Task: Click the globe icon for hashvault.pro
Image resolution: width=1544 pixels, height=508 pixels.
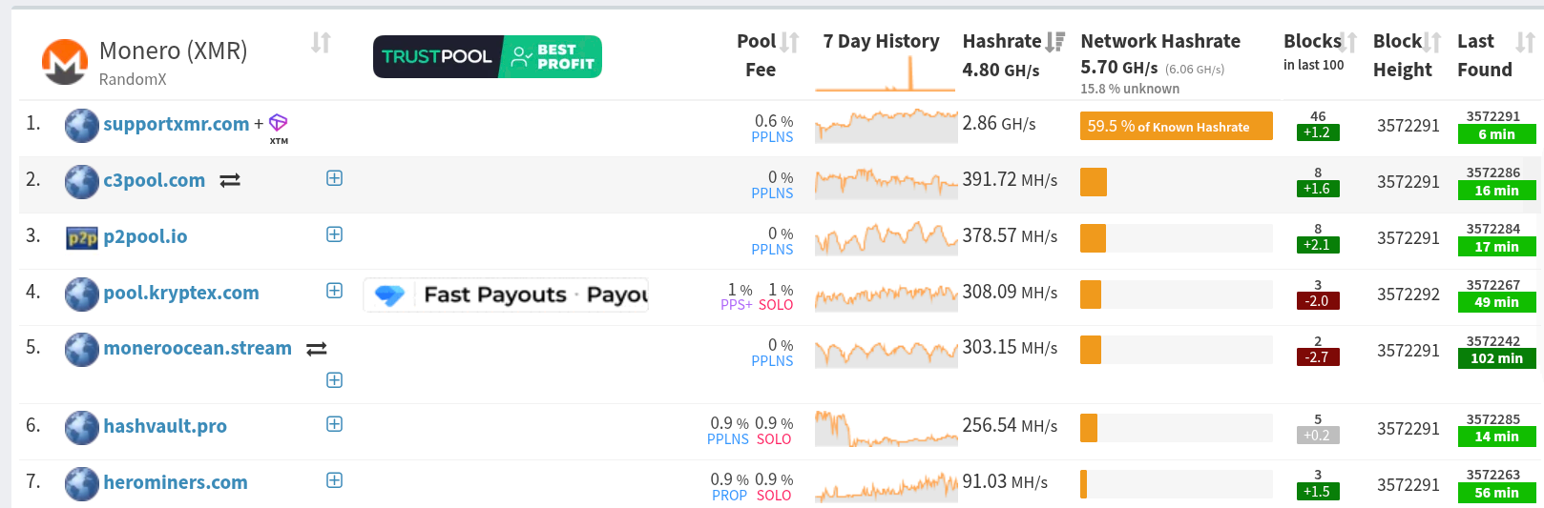Action: pos(82,427)
